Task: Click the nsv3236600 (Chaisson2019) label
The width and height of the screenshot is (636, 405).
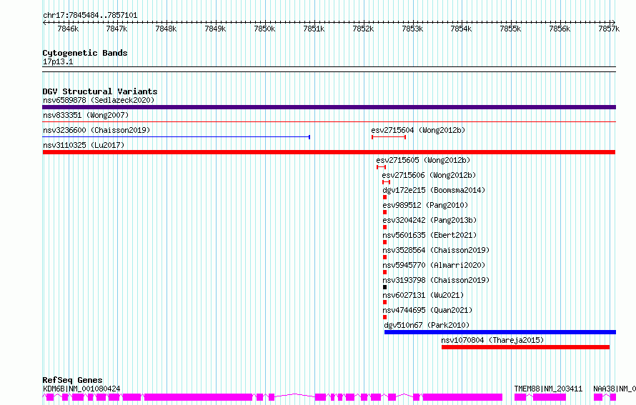Action: point(96,130)
